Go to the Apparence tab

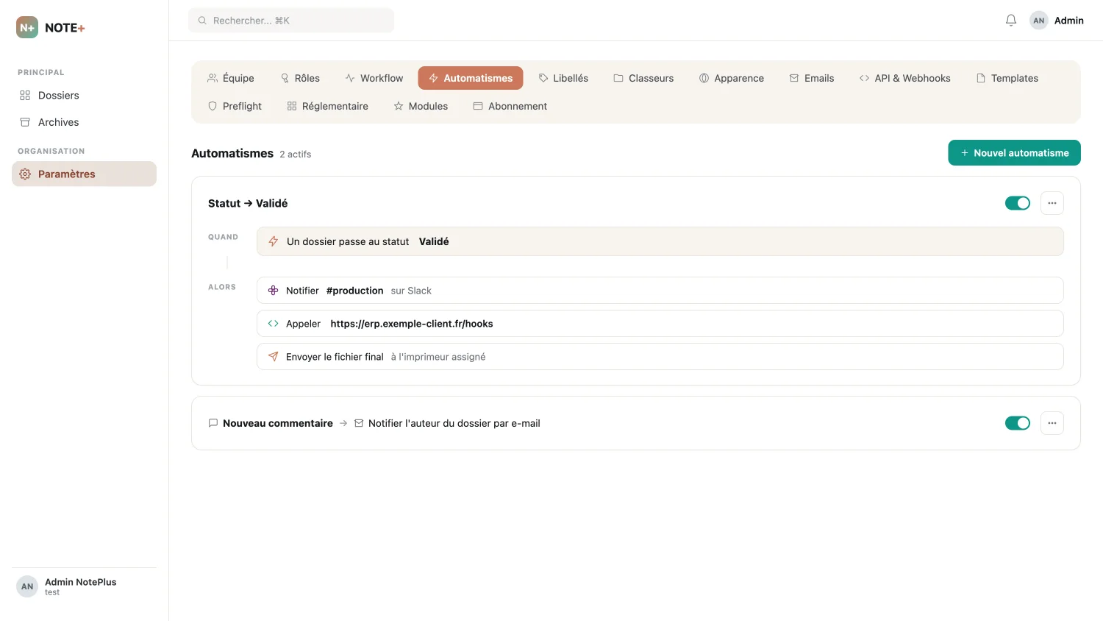(732, 78)
